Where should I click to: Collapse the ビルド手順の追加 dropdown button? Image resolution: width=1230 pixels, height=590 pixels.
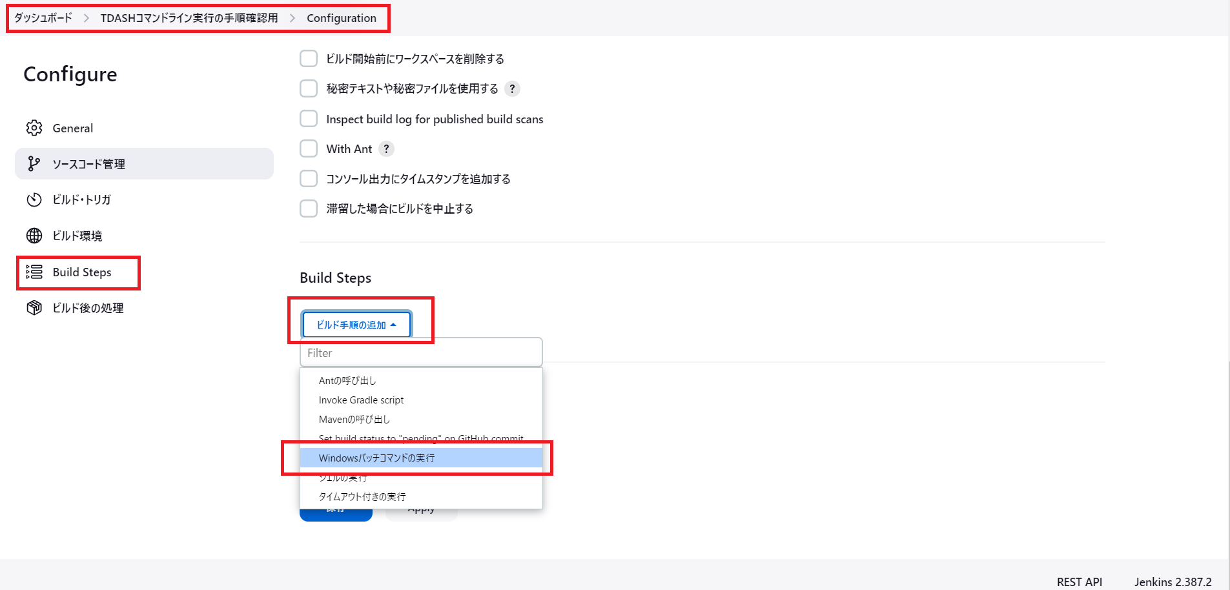tap(356, 325)
